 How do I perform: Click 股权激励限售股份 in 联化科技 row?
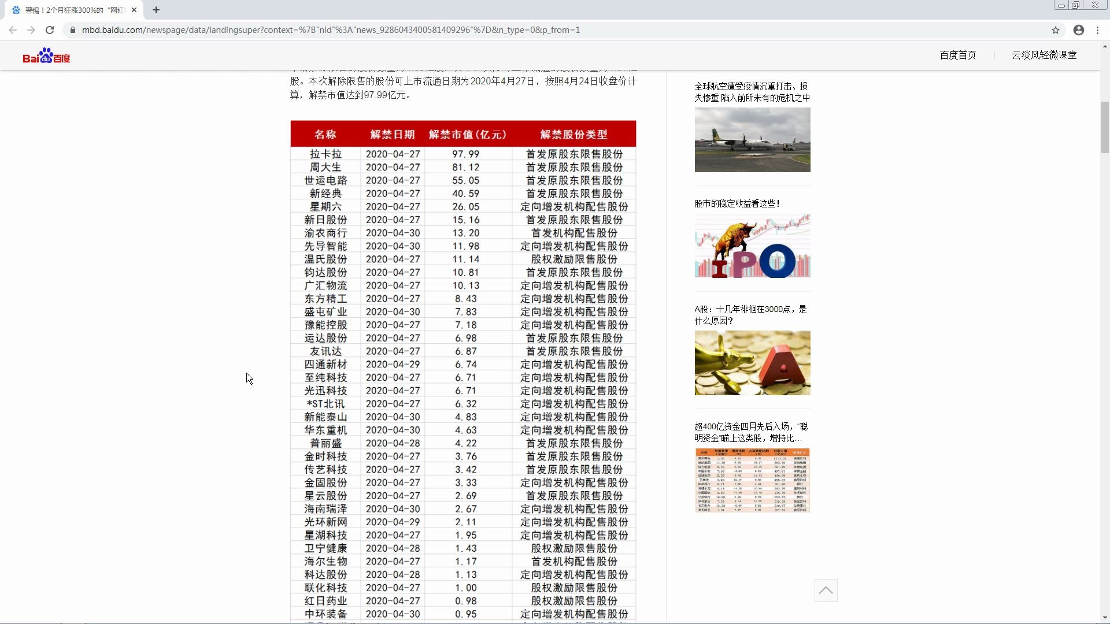pyautogui.click(x=573, y=588)
